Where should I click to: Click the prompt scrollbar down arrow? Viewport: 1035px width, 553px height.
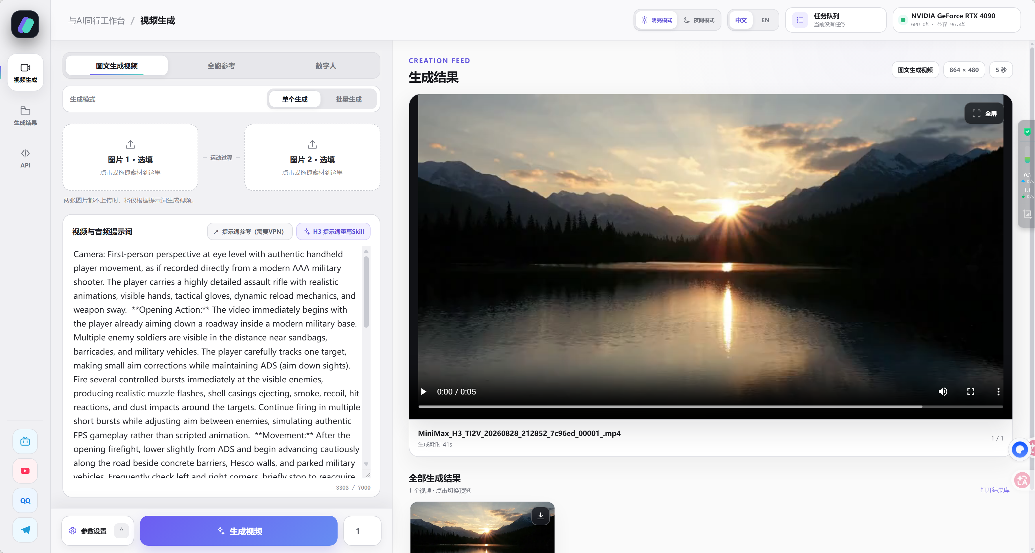[366, 464]
